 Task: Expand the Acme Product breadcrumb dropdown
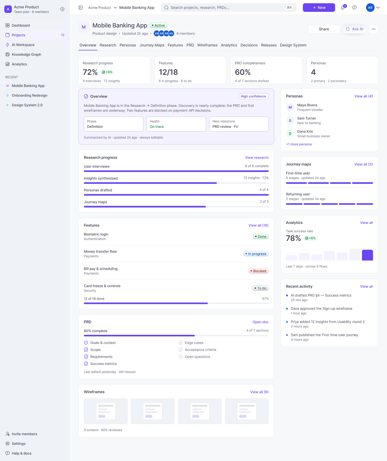point(115,7)
